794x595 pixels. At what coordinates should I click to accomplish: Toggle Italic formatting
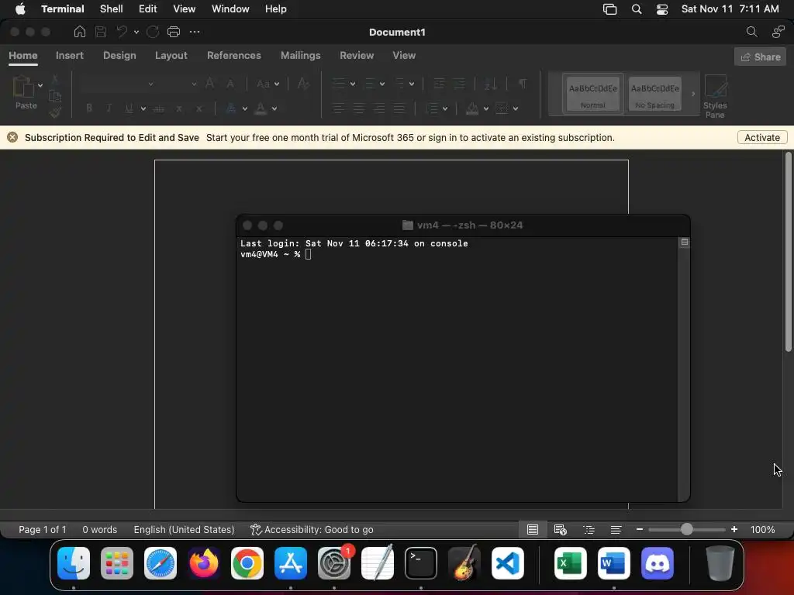[109, 108]
